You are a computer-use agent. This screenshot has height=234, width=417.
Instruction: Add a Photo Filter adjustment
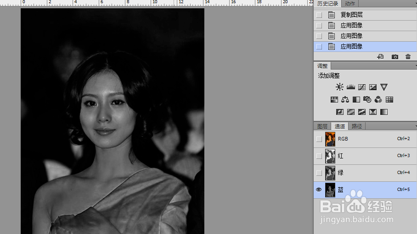(x=367, y=100)
